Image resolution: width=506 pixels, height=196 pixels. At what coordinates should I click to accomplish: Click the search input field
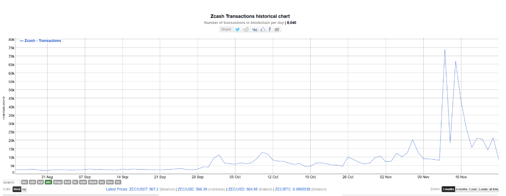pos(11,182)
